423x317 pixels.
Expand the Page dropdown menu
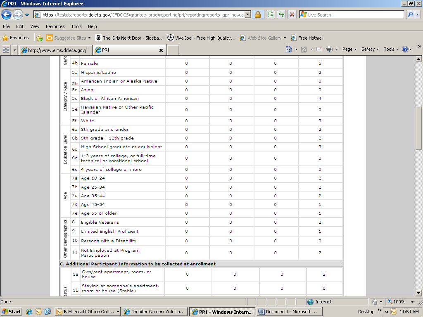[349, 49]
